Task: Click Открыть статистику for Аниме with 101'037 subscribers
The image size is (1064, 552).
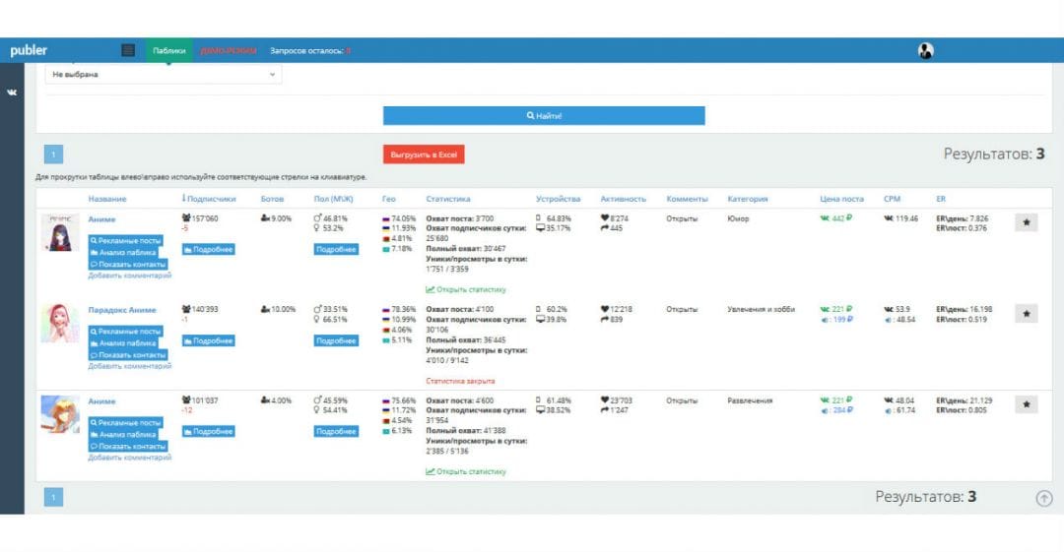Action: [466, 471]
